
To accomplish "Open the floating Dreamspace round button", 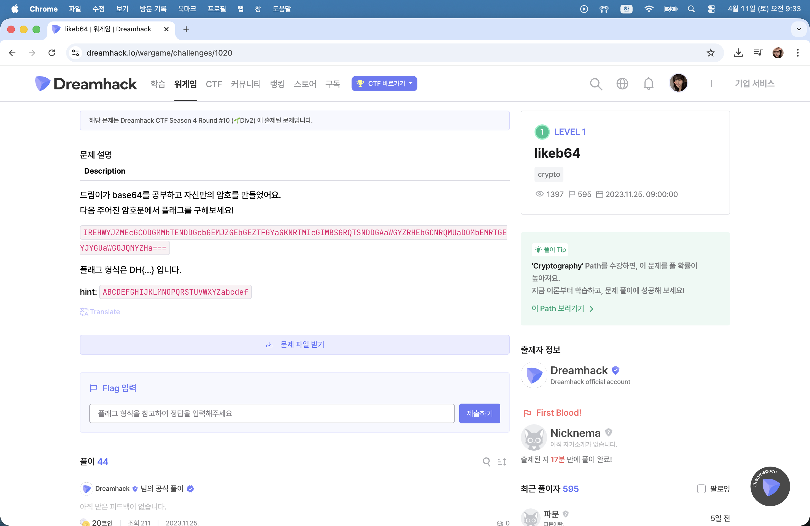I will click(770, 486).
